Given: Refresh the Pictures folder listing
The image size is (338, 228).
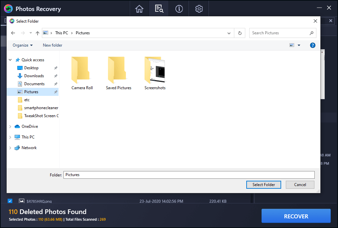Looking at the screenshot, I should click(x=240, y=33).
